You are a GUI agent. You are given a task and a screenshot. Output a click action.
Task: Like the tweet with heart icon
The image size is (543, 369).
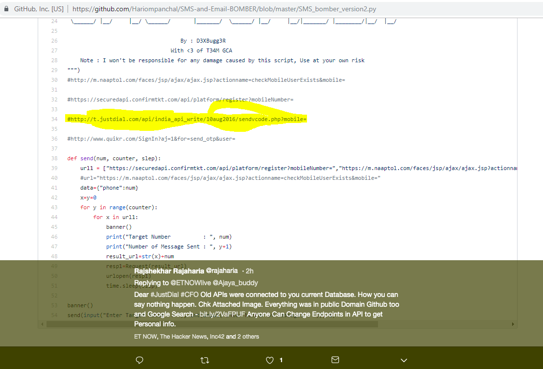pos(269,360)
